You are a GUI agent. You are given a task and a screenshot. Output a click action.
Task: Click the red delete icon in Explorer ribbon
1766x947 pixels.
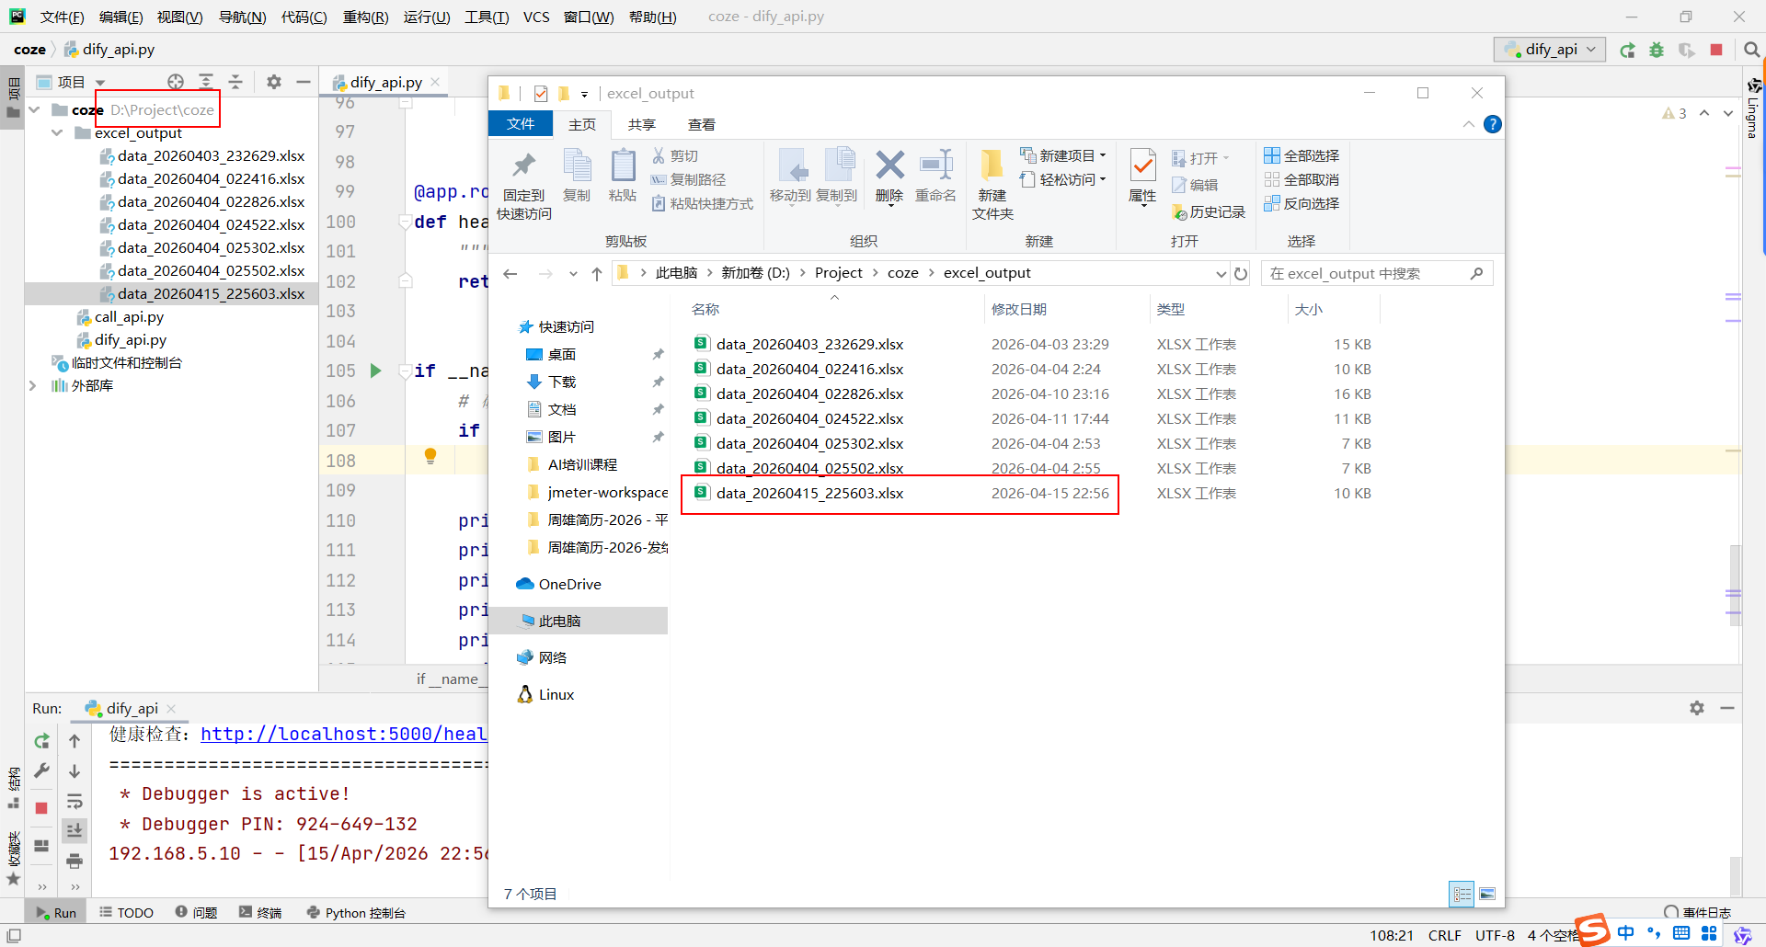pos(889,166)
